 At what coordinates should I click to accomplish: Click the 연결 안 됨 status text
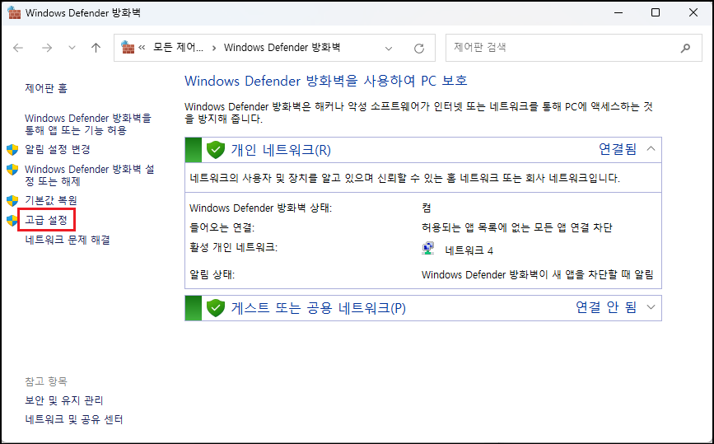(x=606, y=307)
